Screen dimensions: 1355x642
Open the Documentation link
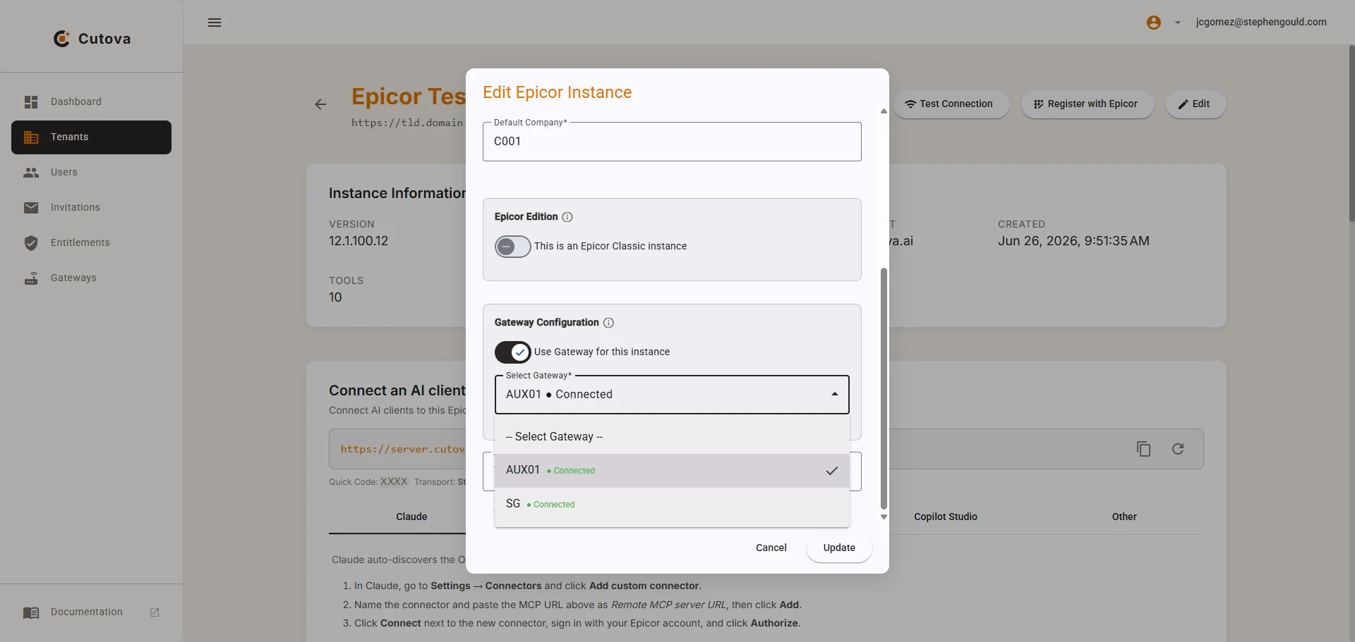point(91,612)
